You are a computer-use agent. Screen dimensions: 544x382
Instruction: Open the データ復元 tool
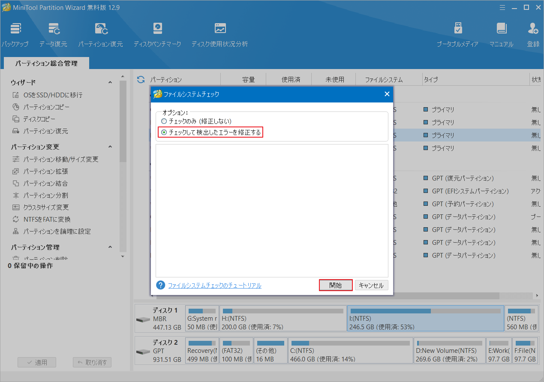click(53, 35)
